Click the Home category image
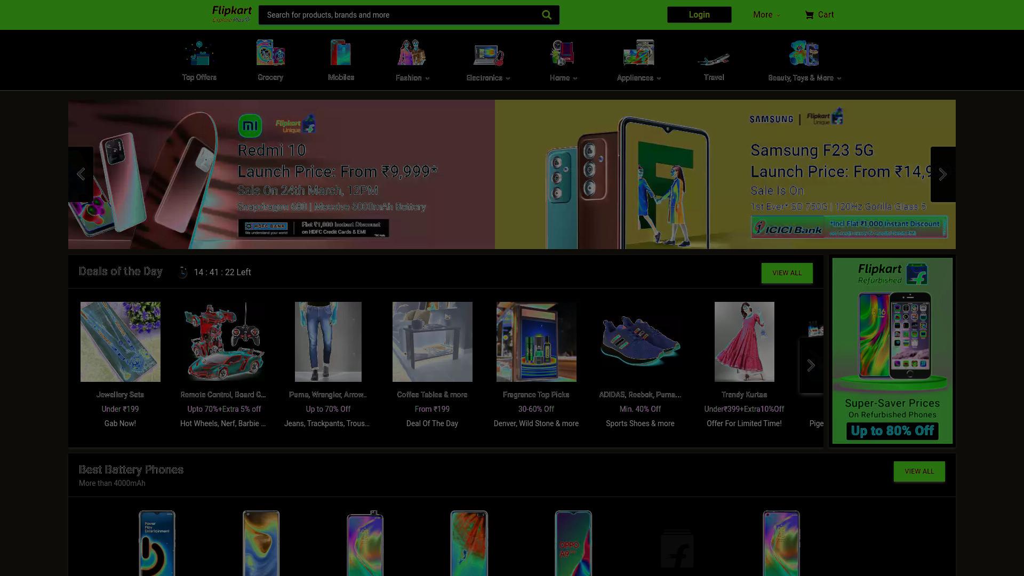The width and height of the screenshot is (1024, 576). coord(563,53)
